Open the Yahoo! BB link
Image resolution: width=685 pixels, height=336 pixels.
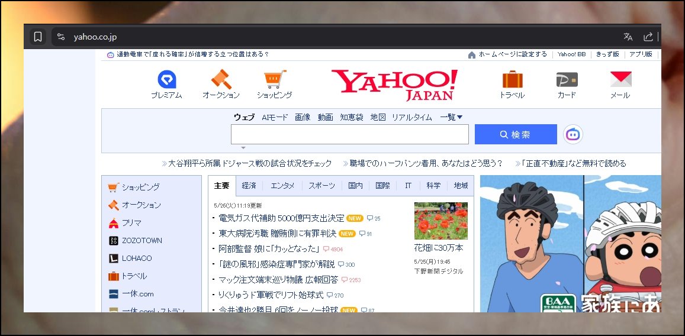[572, 54]
